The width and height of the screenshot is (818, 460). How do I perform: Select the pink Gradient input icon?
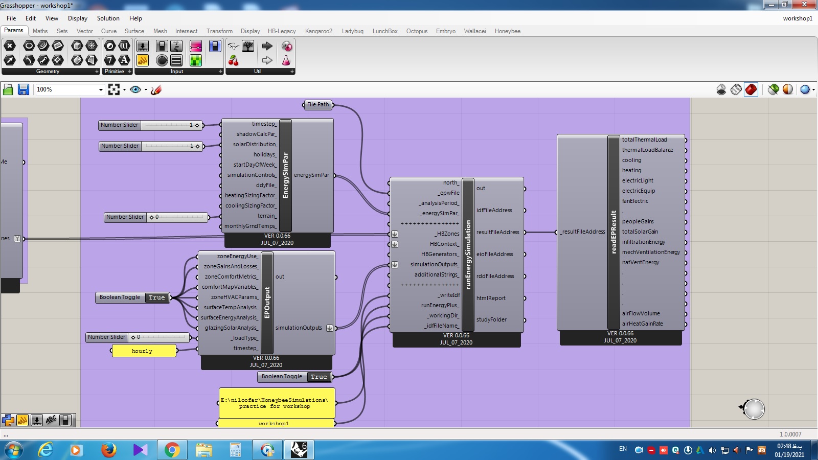tap(196, 46)
